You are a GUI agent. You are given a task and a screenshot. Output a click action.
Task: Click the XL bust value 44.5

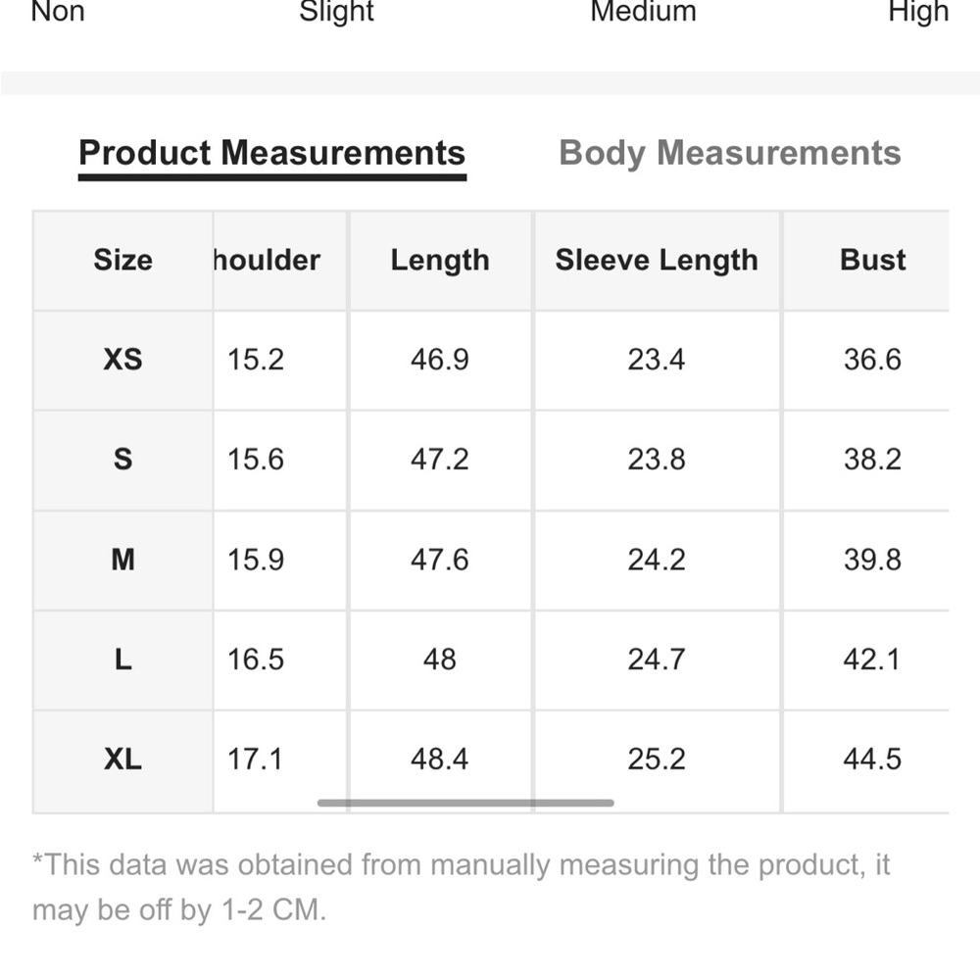tap(872, 759)
